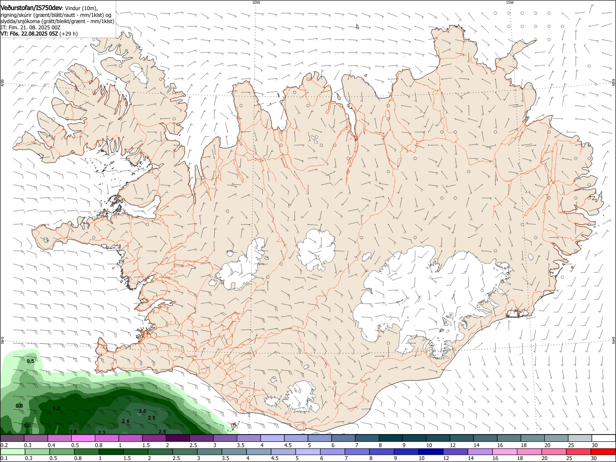This screenshot has height=462, width=616.
Task: Click the 15W longitude label at top
Action: [x=510, y=2]
